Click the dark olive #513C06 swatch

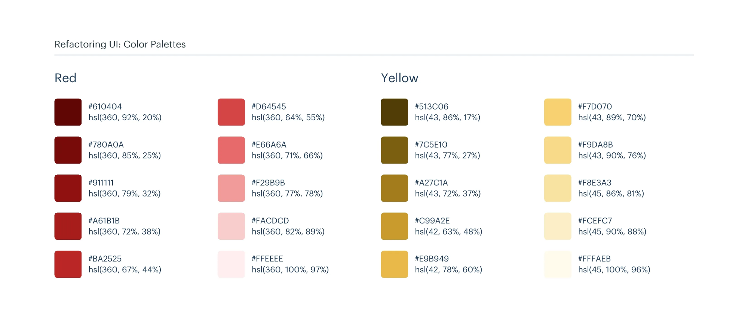click(395, 112)
